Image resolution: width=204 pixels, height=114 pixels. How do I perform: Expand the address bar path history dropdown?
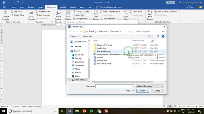click(x=128, y=31)
